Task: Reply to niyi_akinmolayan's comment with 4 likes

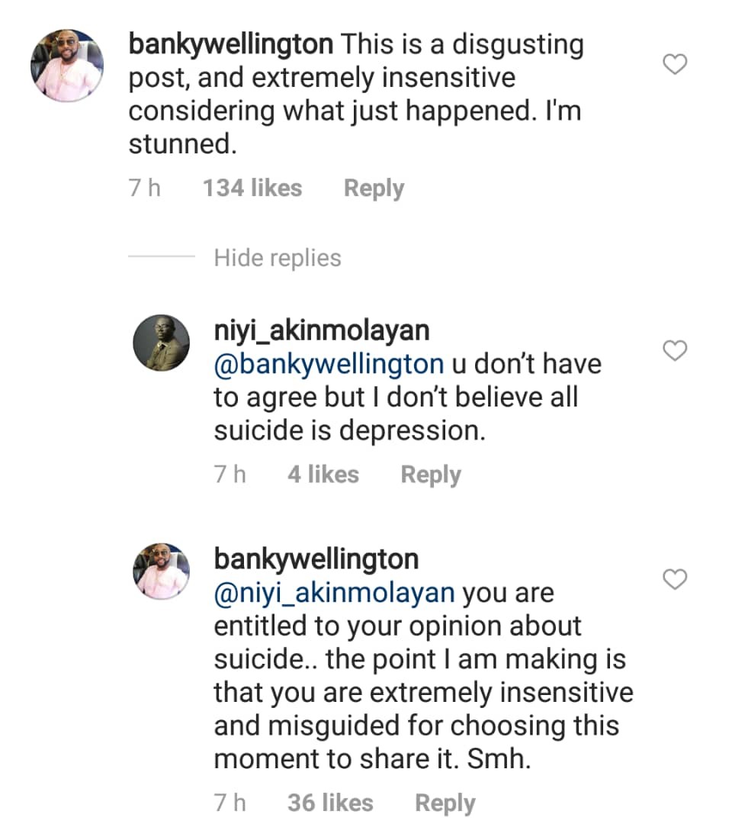Action: point(431,475)
